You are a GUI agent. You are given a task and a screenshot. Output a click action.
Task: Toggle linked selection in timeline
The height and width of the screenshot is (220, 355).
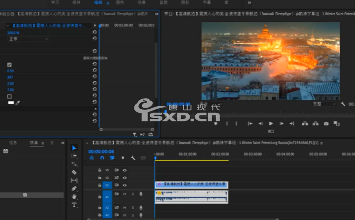point(112,158)
